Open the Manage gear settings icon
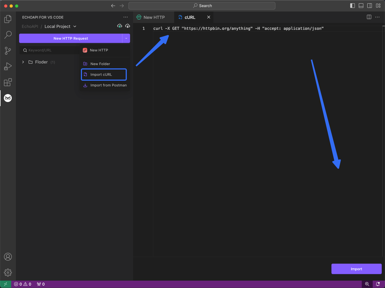The image size is (385, 288). coord(8,273)
